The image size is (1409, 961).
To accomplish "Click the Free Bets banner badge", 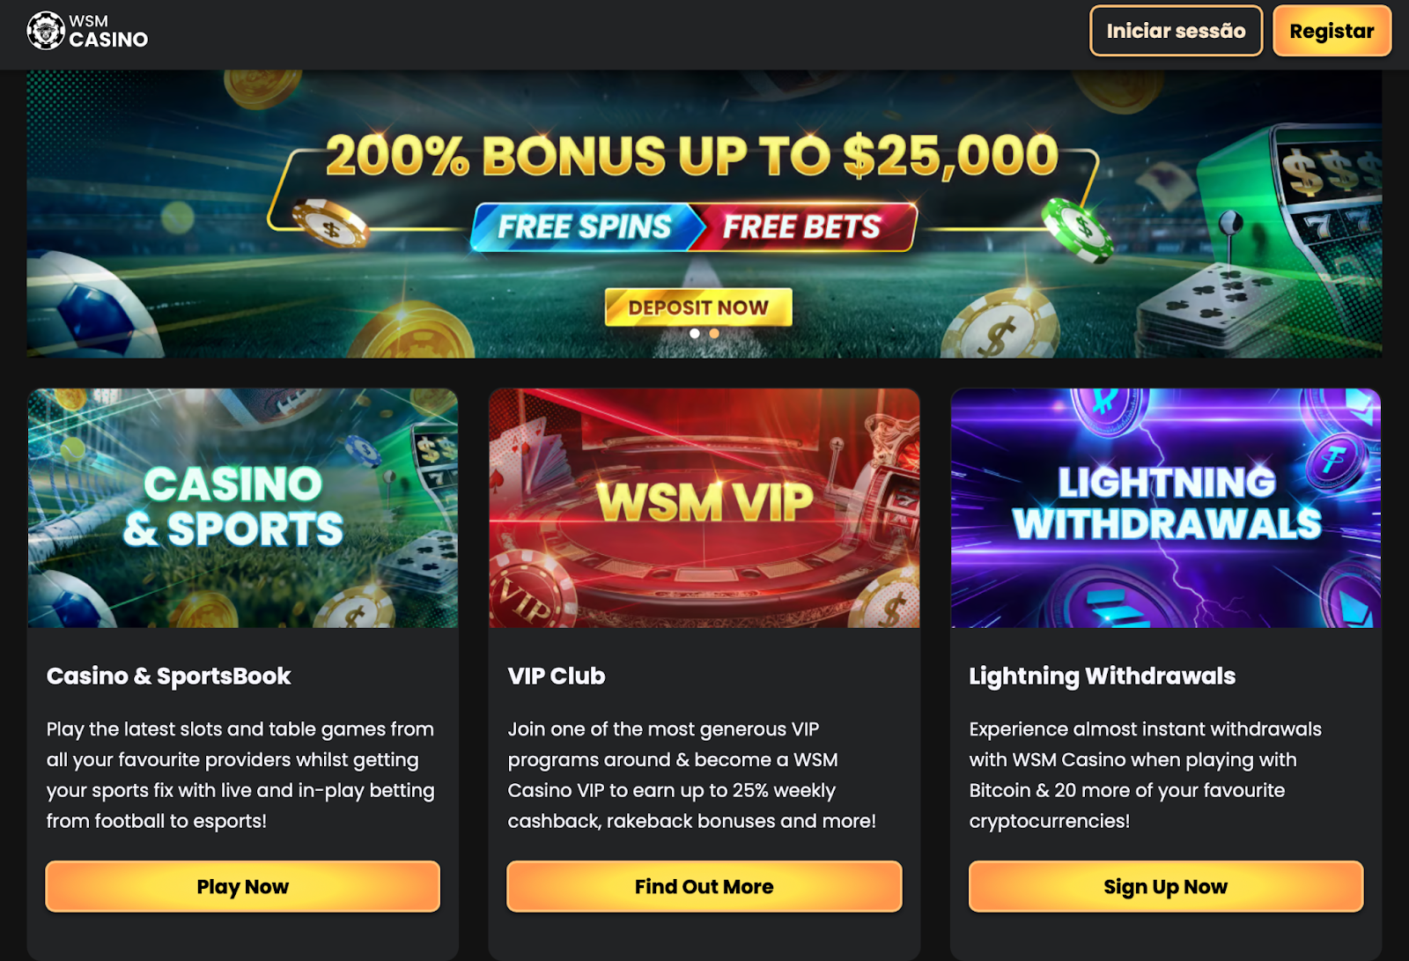I will pyautogui.click(x=803, y=227).
